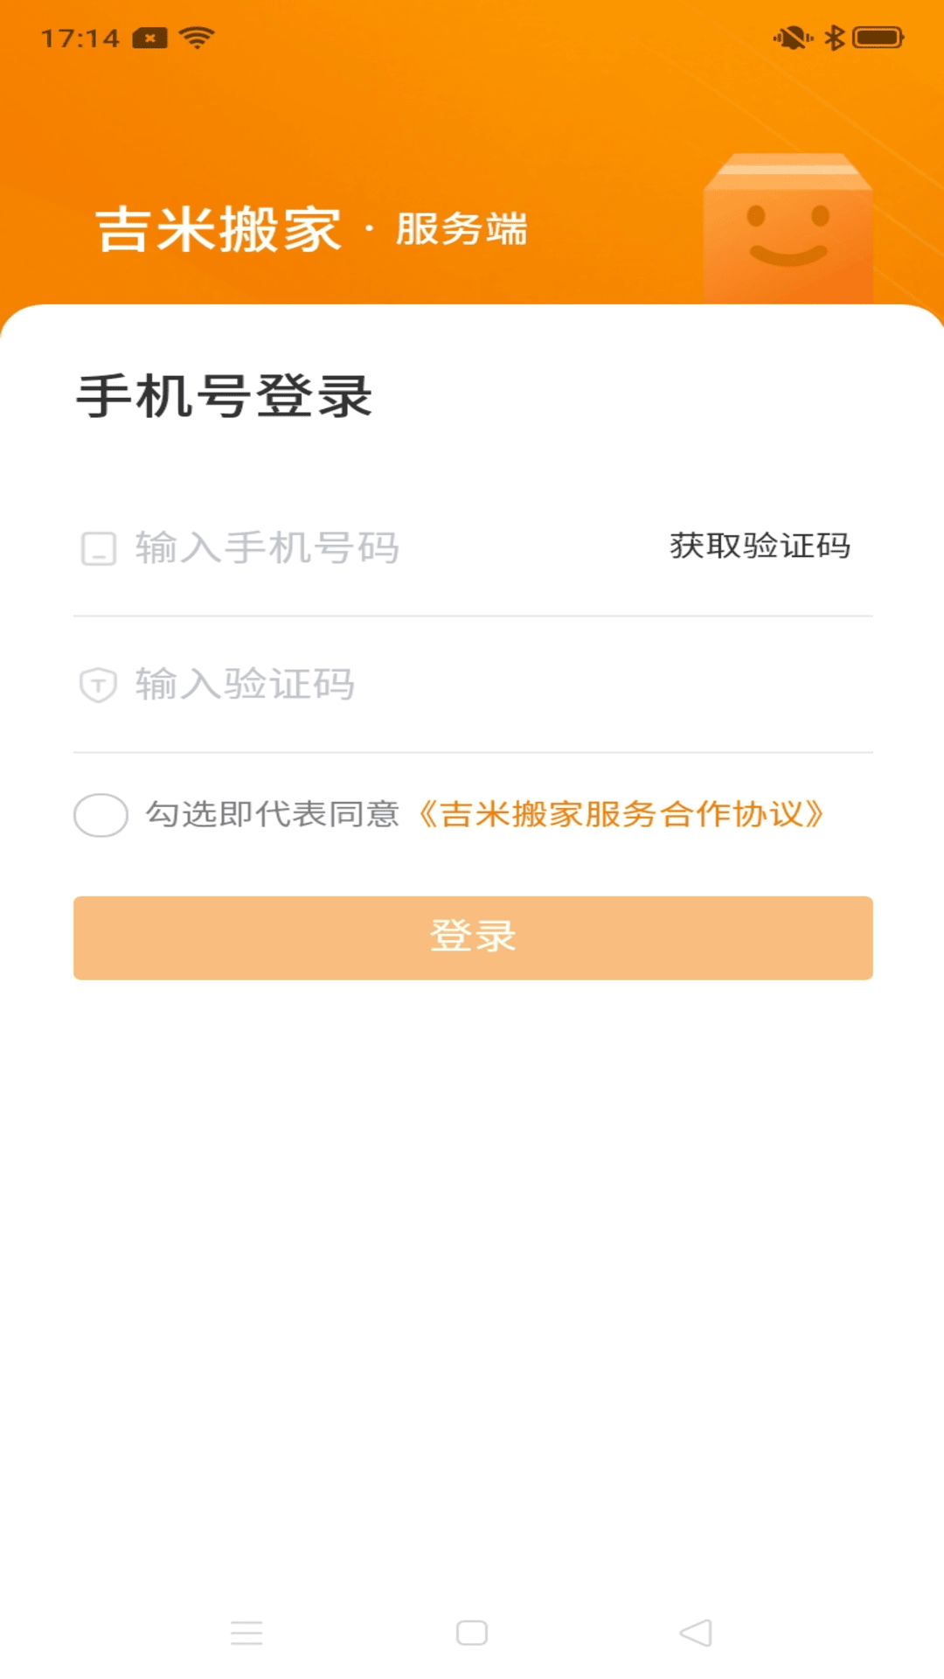This screenshot has width=944, height=1679.
Task: Tap the muted vibration bell icon
Action: pyautogui.click(x=793, y=38)
